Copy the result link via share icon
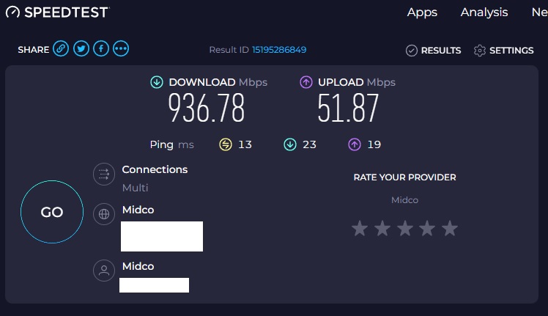548x316 pixels. point(61,48)
